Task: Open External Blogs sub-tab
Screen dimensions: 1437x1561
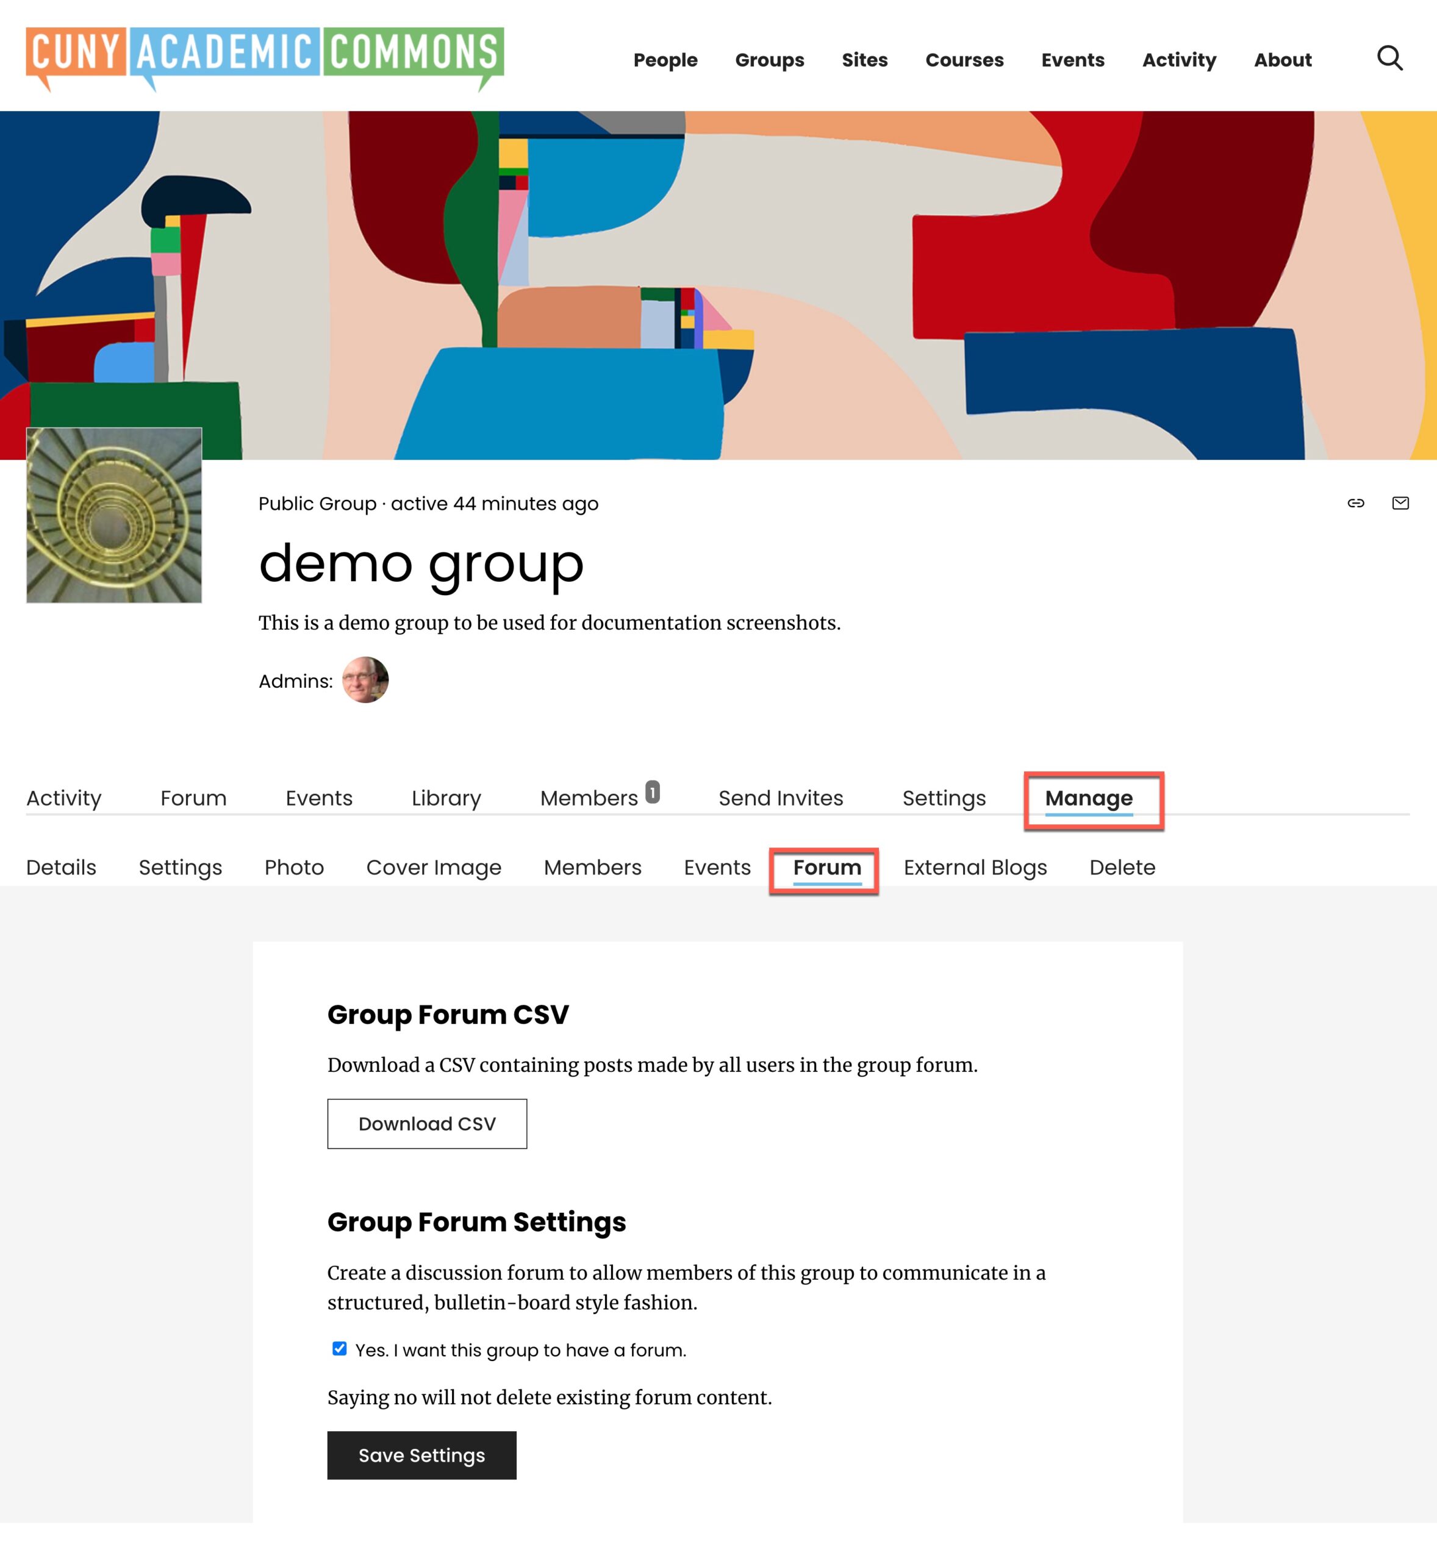Action: coord(975,868)
